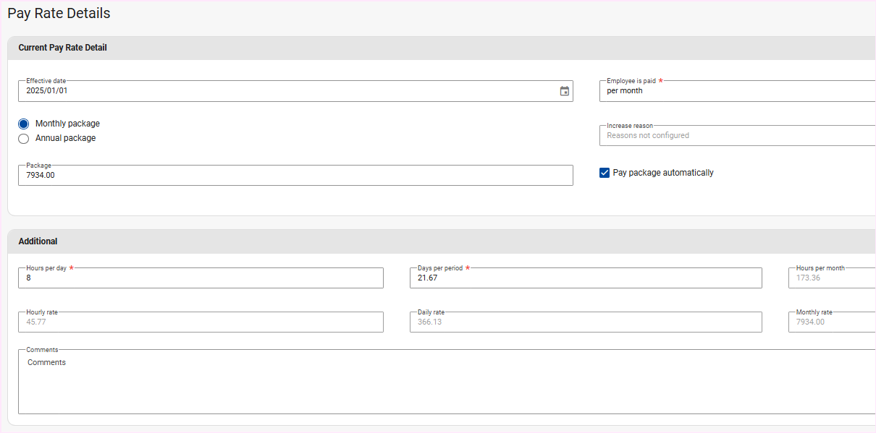876x433 pixels.
Task: Click the 'Employee is paid' field label
Action: [631, 81]
